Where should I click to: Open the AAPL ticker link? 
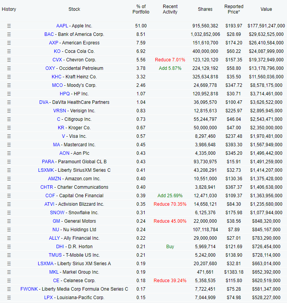[62, 26]
